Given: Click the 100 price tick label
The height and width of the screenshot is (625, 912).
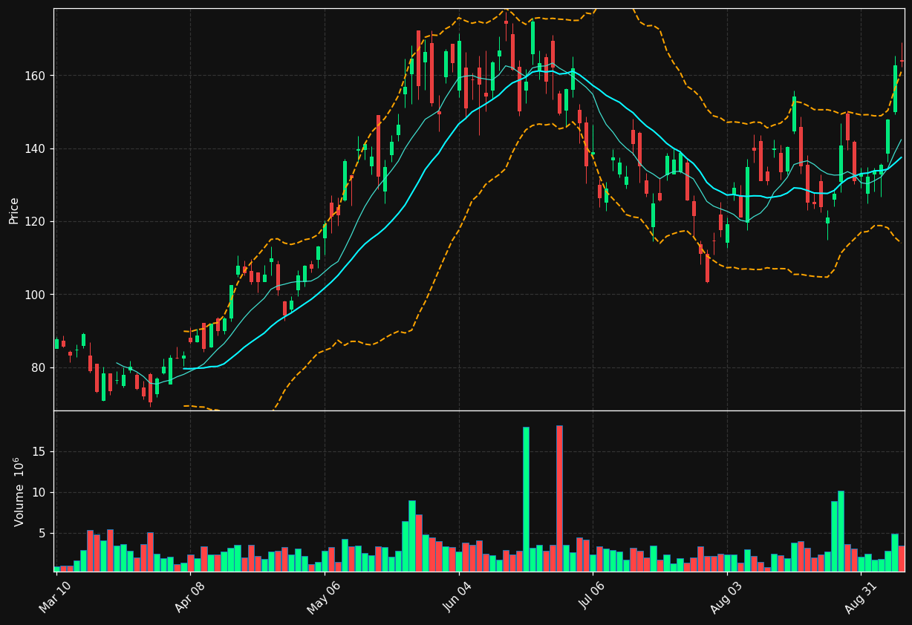Looking at the screenshot, I should pos(36,295).
